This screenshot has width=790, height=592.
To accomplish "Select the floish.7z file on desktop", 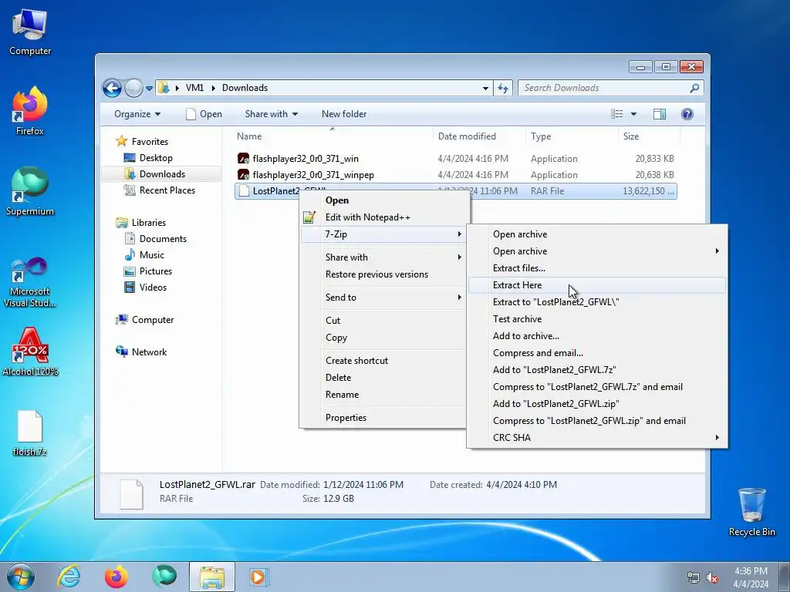I will [x=30, y=433].
